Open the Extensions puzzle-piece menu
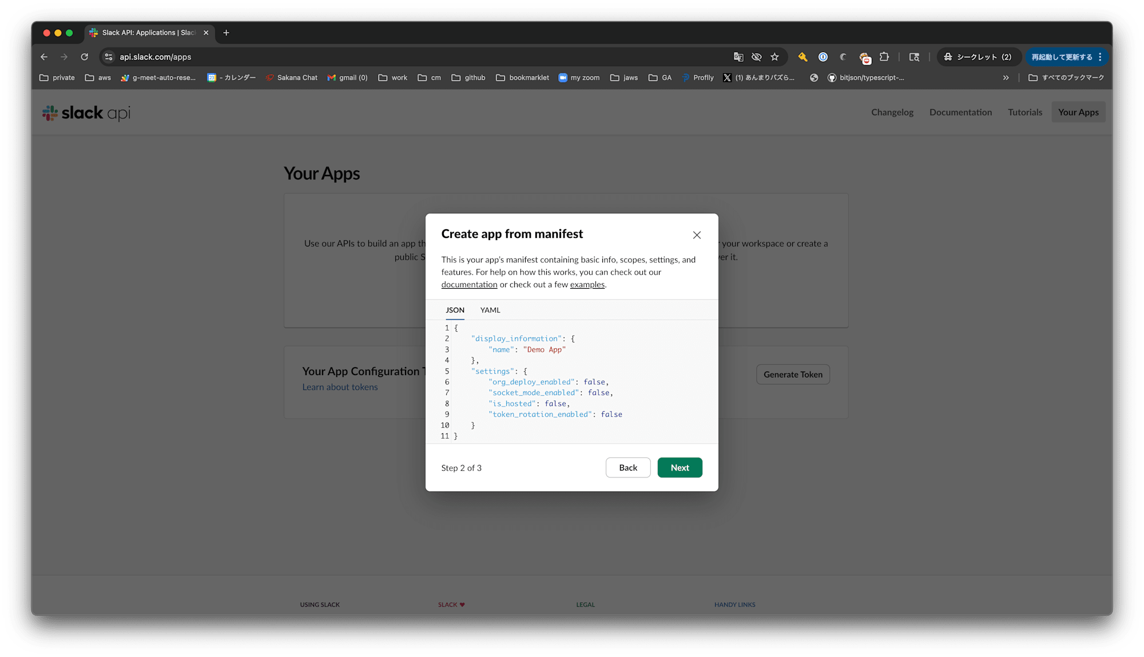1144x657 pixels. [884, 57]
